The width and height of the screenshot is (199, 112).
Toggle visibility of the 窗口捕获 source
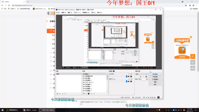click(84, 78)
